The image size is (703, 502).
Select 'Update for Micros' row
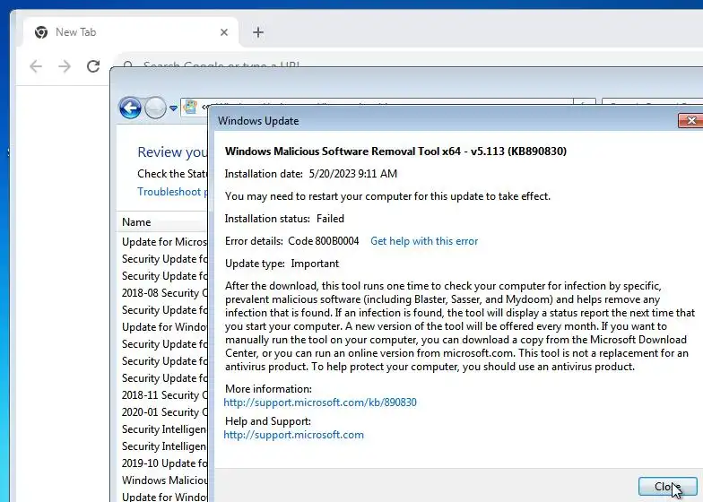click(164, 242)
